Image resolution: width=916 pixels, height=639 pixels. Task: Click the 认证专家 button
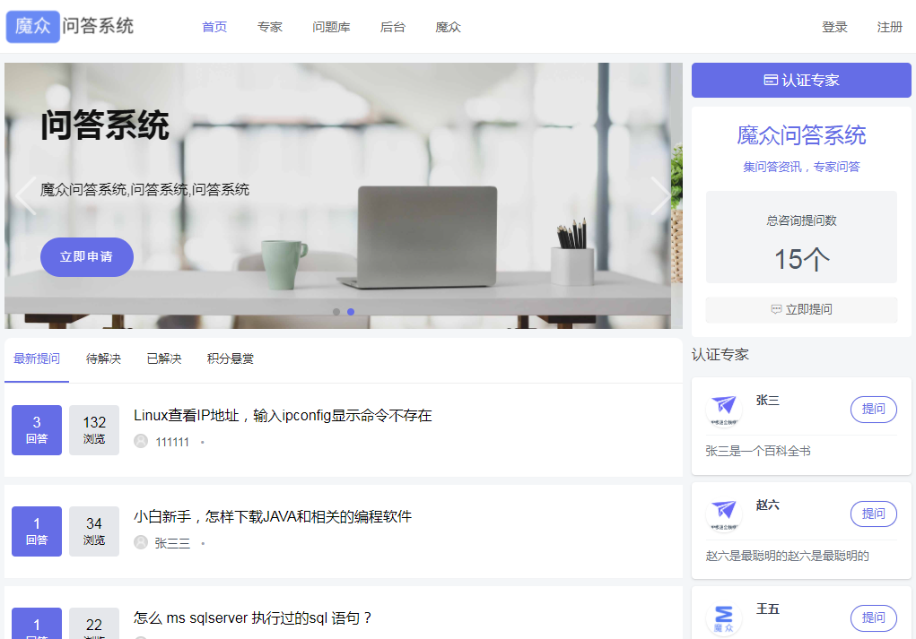click(x=801, y=80)
